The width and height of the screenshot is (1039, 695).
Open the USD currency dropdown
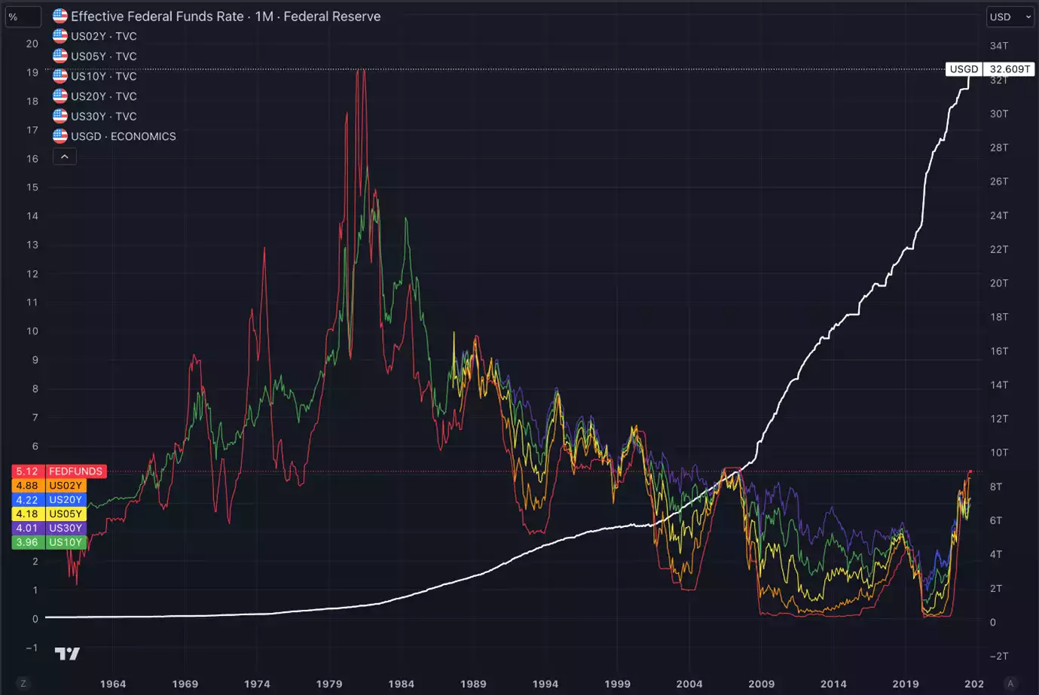tap(1010, 17)
